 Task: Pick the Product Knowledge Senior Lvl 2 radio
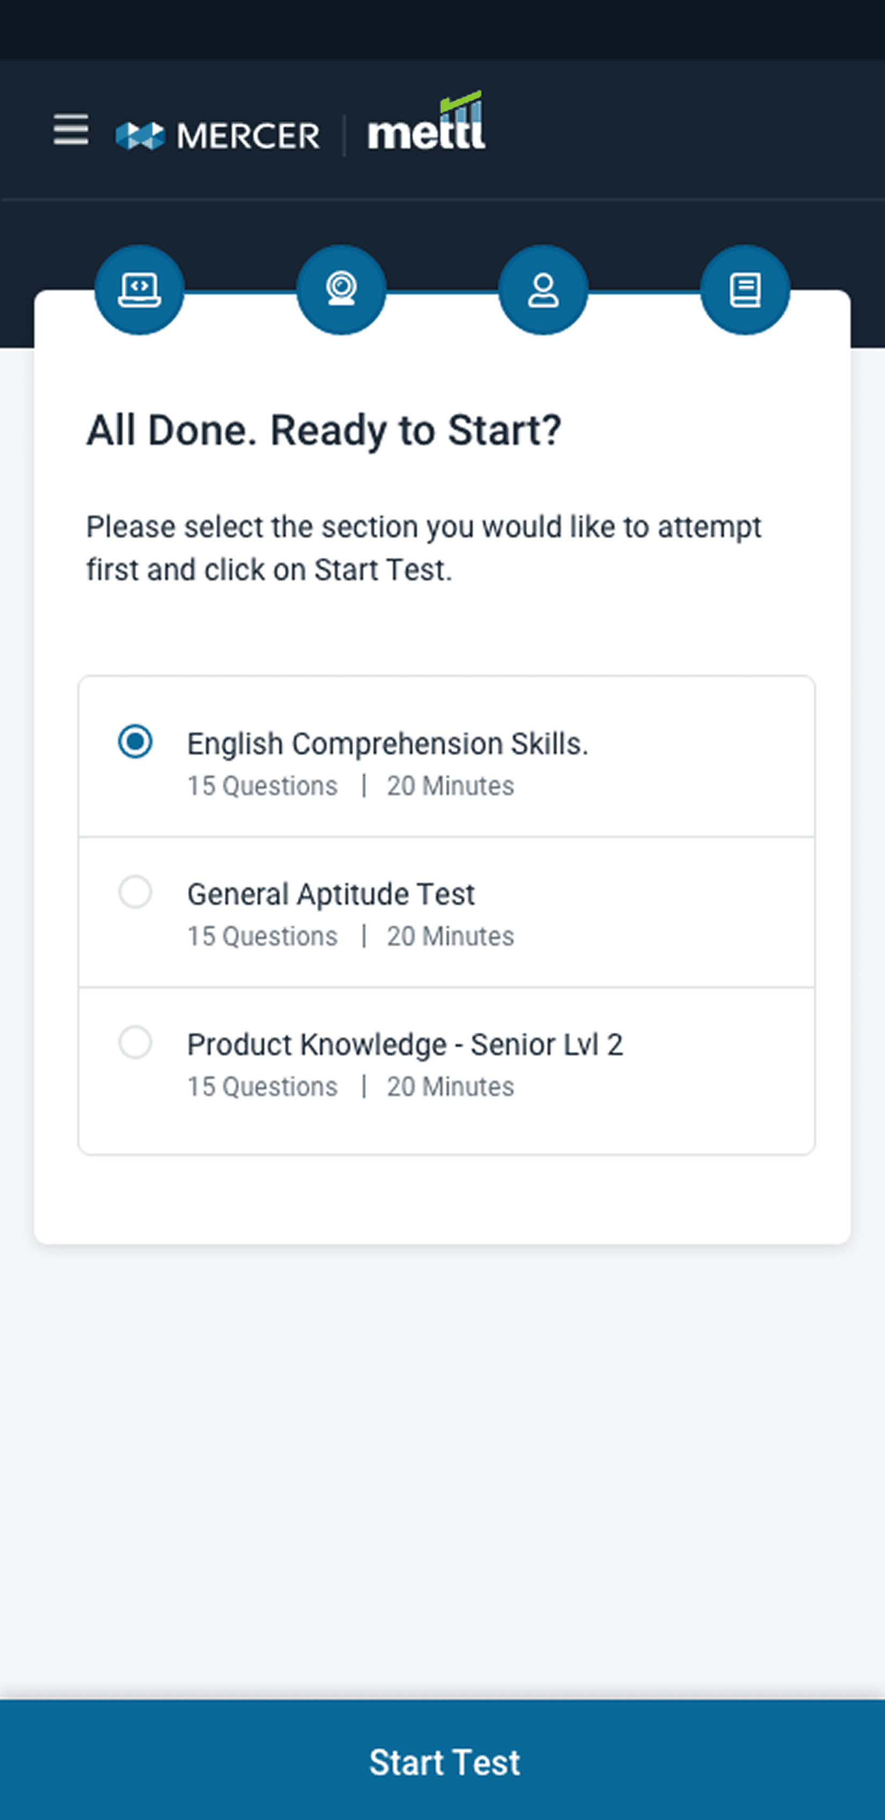(135, 1042)
